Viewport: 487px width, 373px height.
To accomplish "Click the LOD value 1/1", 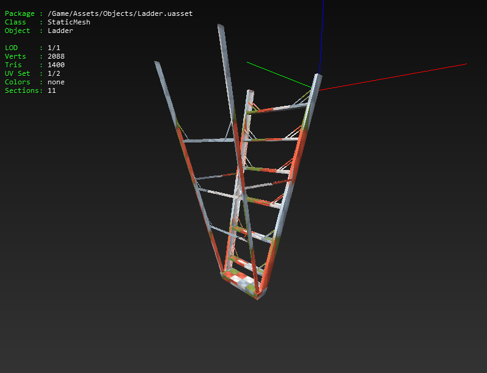I will pyautogui.click(x=54, y=48).
